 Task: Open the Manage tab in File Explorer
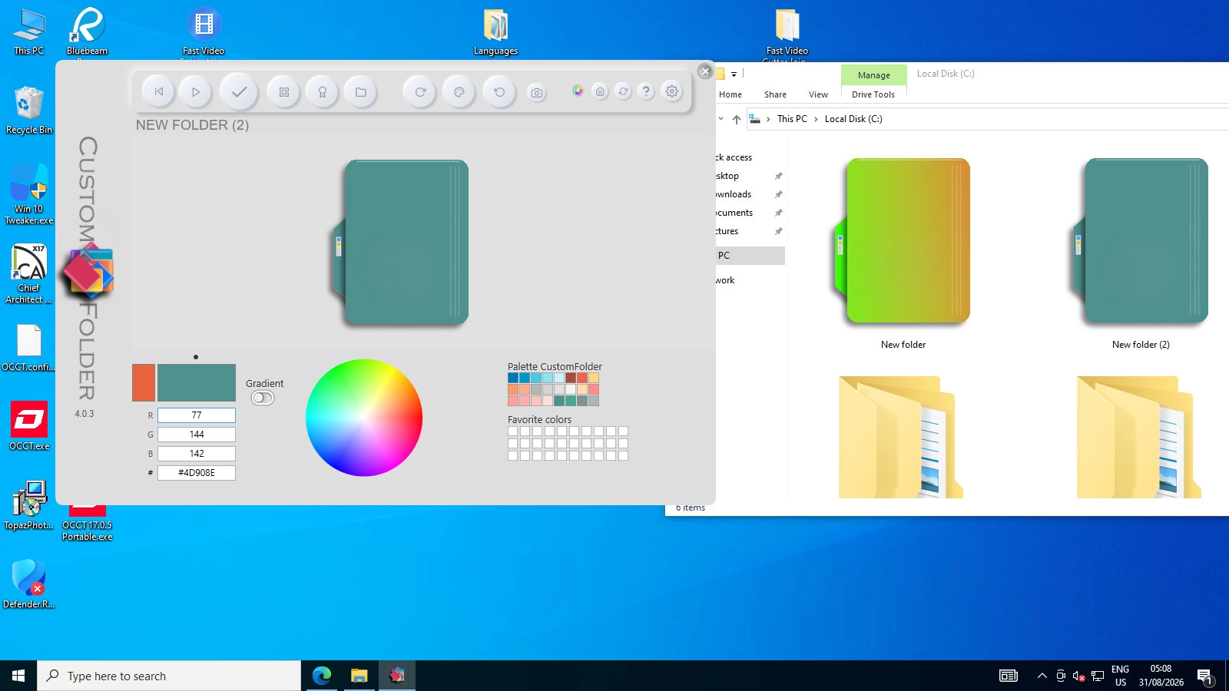click(874, 75)
